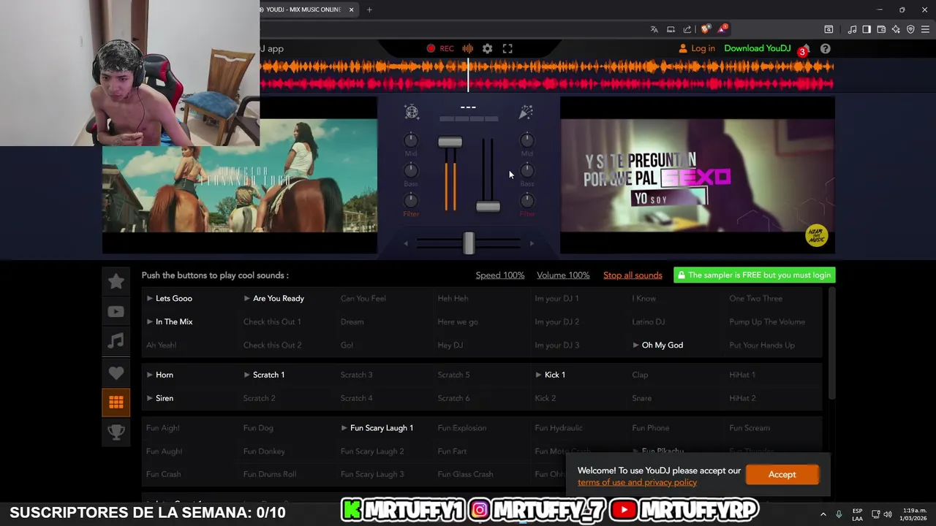Click the left deck Filter knob
This screenshot has width=936, height=526.
[411, 200]
